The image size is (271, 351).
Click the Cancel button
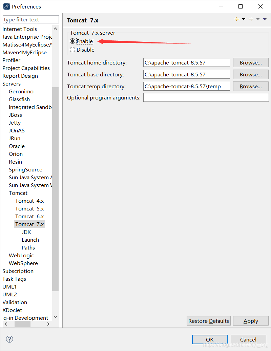click(248, 339)
